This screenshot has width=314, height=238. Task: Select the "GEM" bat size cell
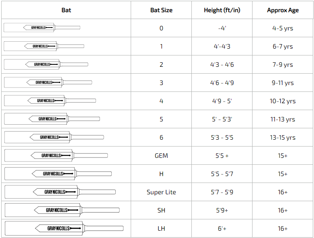(161, 155)
